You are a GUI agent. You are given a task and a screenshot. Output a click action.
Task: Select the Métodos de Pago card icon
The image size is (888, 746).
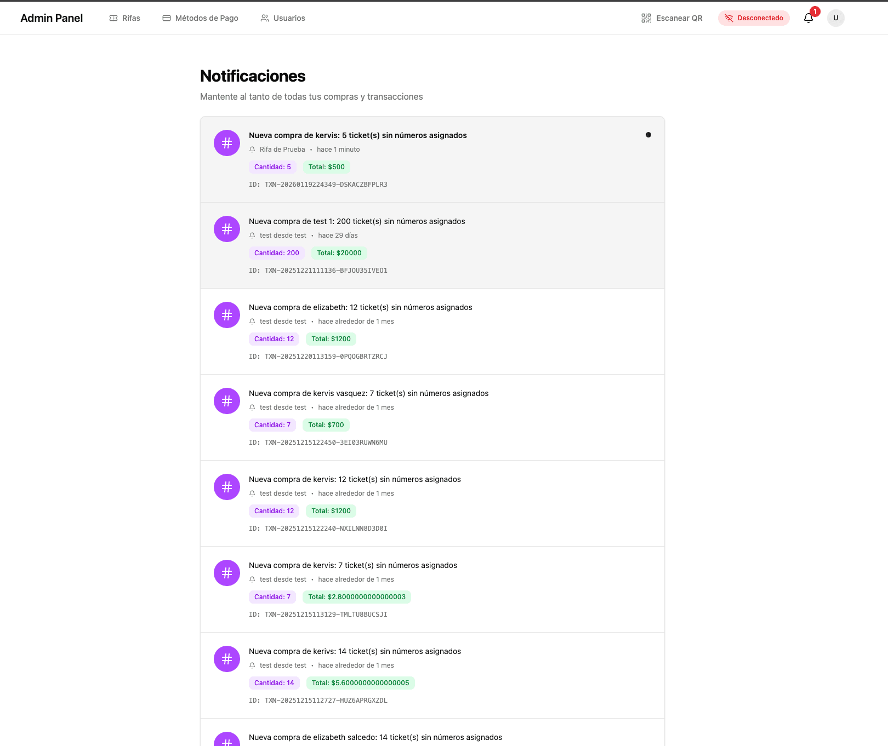point(166,18)
